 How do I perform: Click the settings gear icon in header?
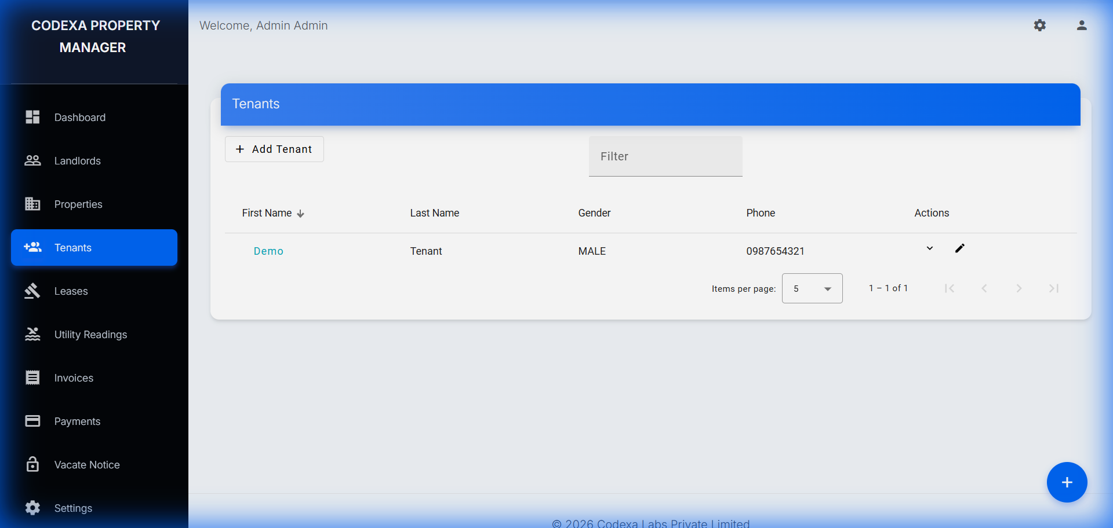(x=1040, y=25)
